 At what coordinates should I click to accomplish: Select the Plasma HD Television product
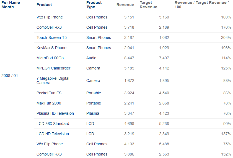click(x=55, y=113)
